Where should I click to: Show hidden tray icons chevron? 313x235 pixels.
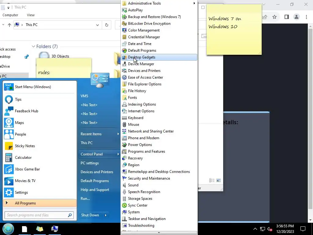255,229
